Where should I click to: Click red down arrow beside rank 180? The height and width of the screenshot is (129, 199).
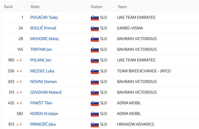(18, 60)
